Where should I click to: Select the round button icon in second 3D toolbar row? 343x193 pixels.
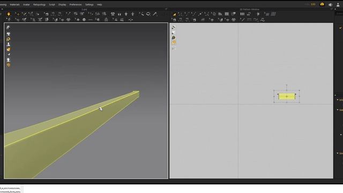tap(84, 20)
